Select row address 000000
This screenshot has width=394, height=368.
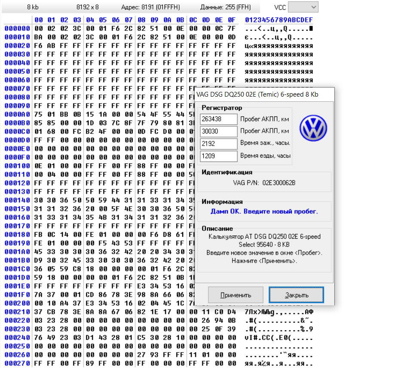(17, 28)
